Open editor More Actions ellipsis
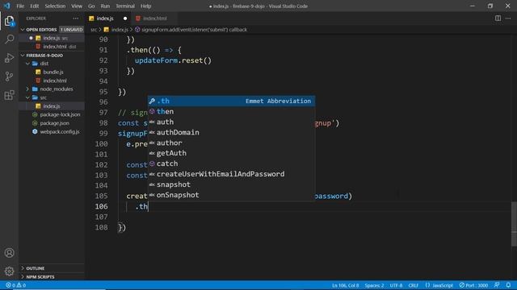The height and width of the screenshot is (290, 517). tap(508, 19)
